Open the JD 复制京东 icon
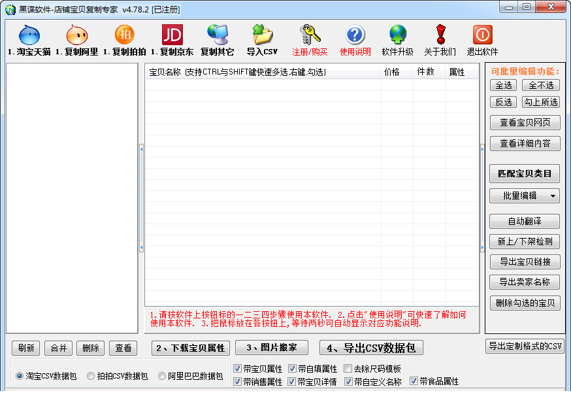The width and height of the screenshot is (571, 406). (172, 35)
